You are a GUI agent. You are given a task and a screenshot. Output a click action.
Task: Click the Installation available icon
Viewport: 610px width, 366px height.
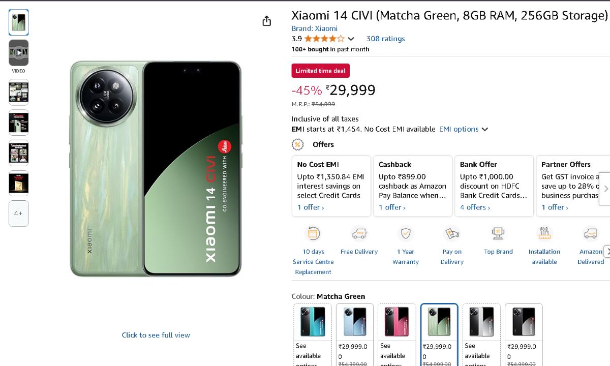pos(544,234)
